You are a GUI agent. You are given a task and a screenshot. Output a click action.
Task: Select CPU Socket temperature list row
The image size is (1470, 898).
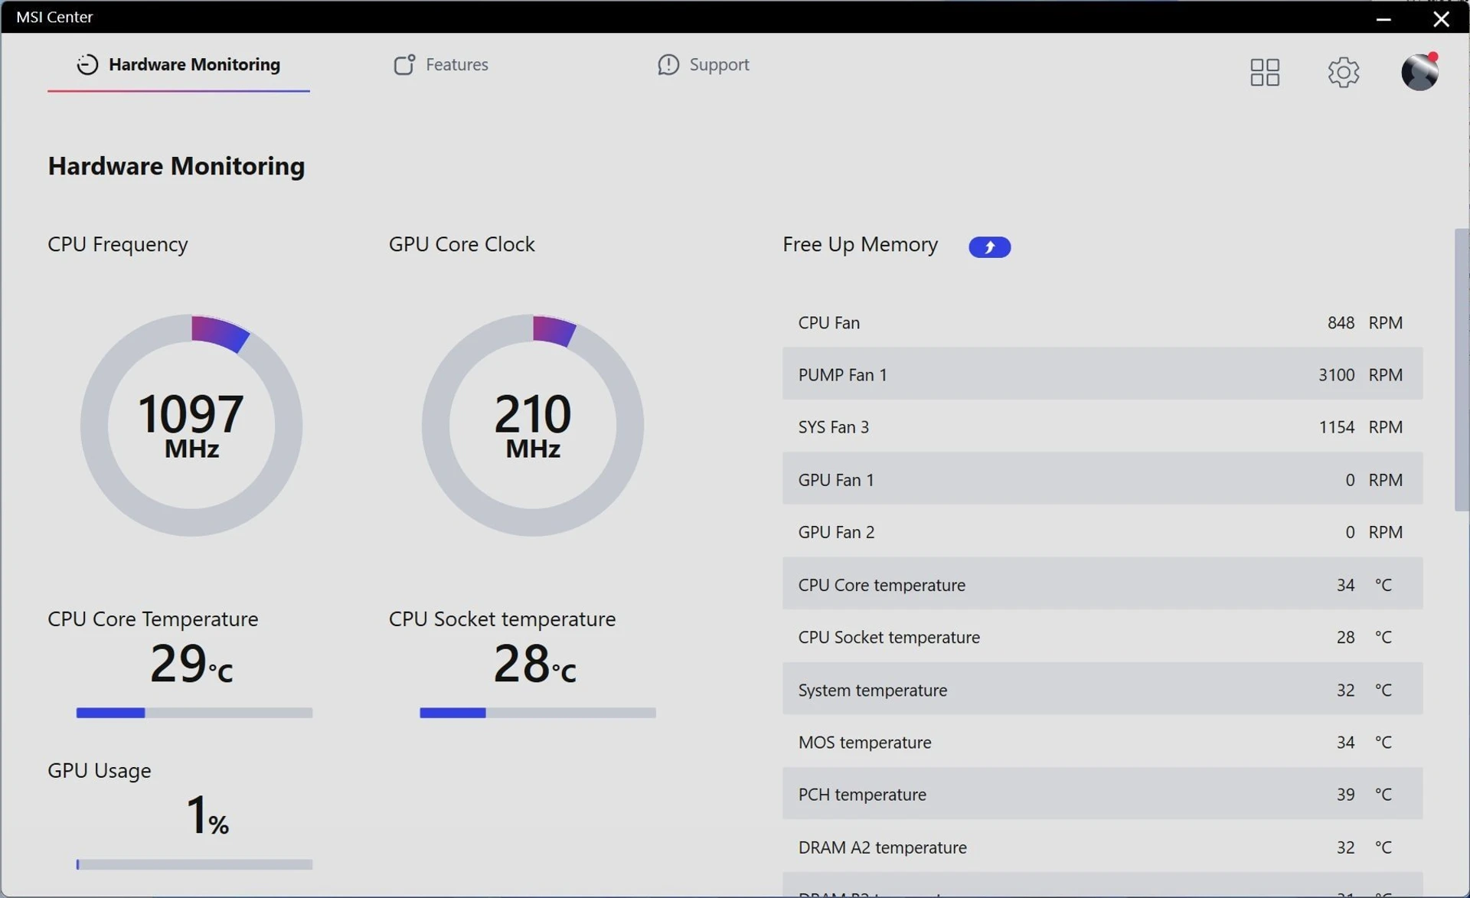pyautogui.click(x=1102, y=636)
